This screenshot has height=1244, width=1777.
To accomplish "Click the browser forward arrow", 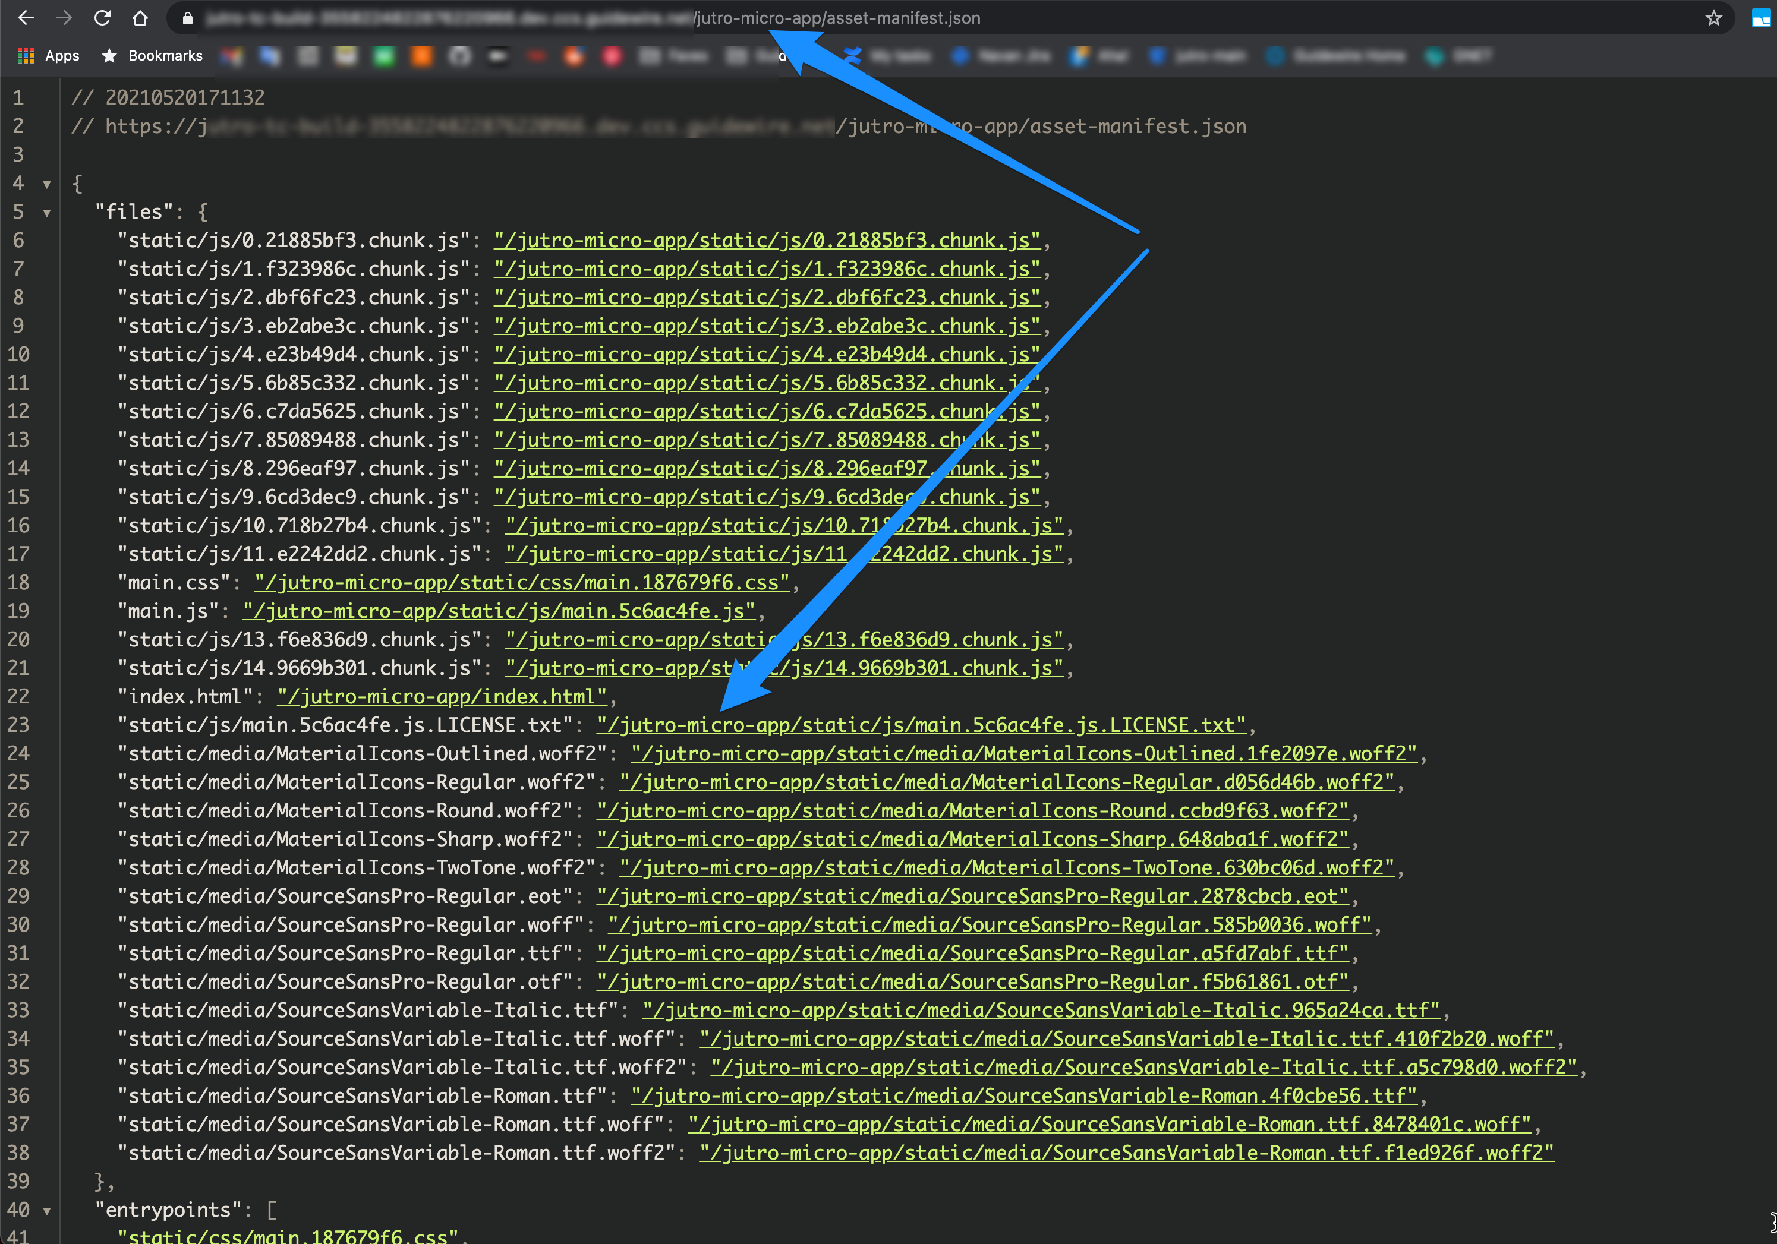I will 64,18.
